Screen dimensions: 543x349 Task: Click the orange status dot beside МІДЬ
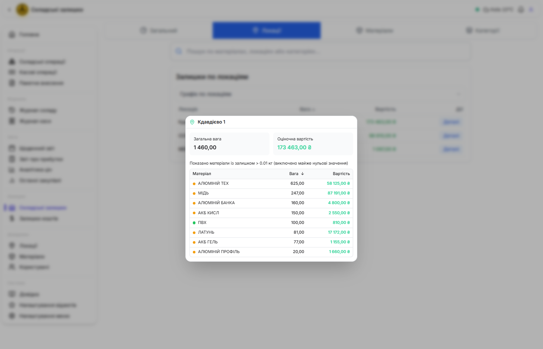(x=194, y=193)
